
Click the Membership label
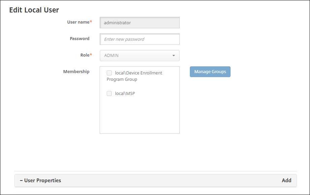pos(76,72)
